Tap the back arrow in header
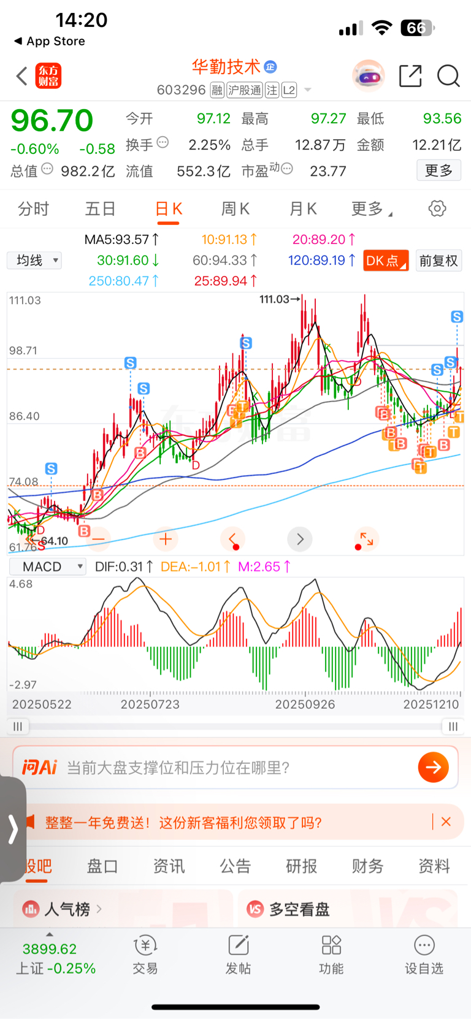The height and width of the screenshot is (1019, 471). coord(22,77)
